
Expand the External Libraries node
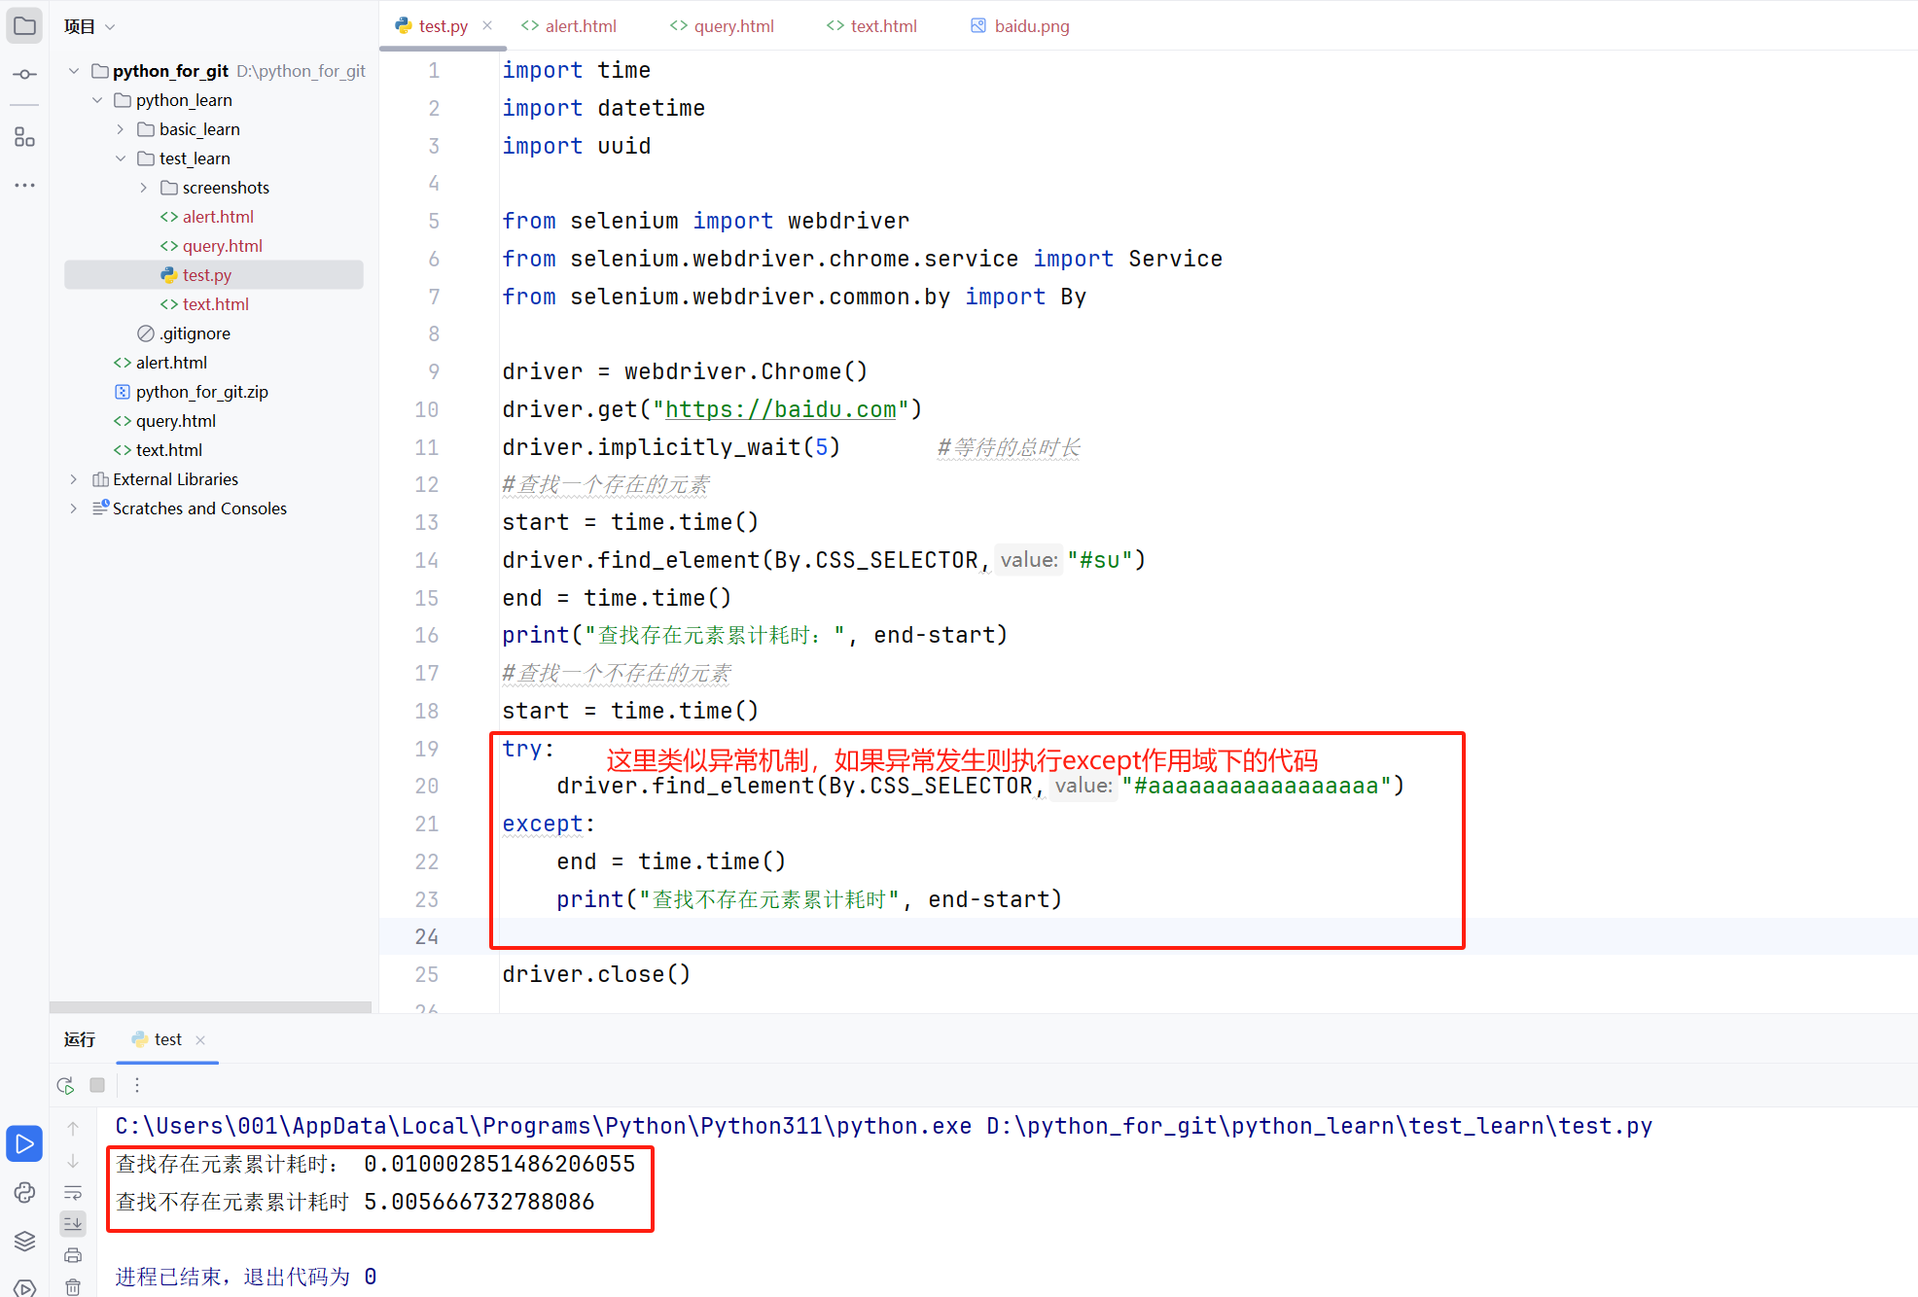point(74,479)
